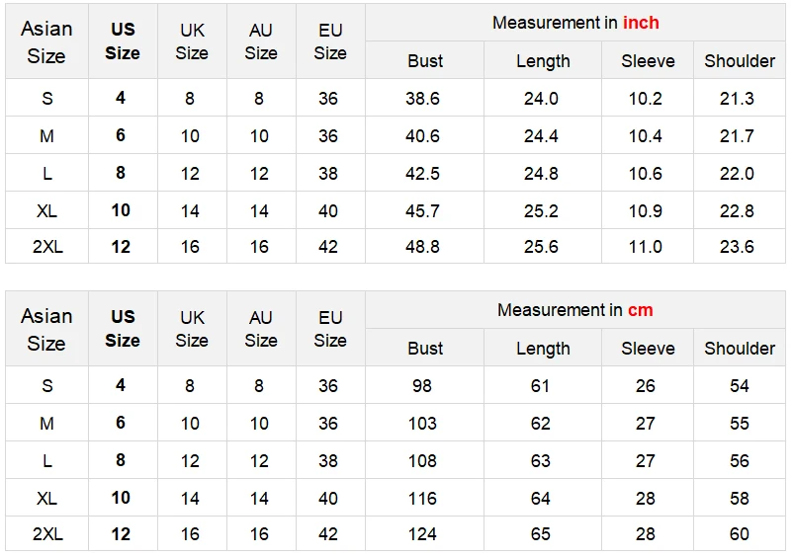Select the 'Asian Size' header in cm table
The width and height of the screenshot is (793, 557).
(46, 330)
